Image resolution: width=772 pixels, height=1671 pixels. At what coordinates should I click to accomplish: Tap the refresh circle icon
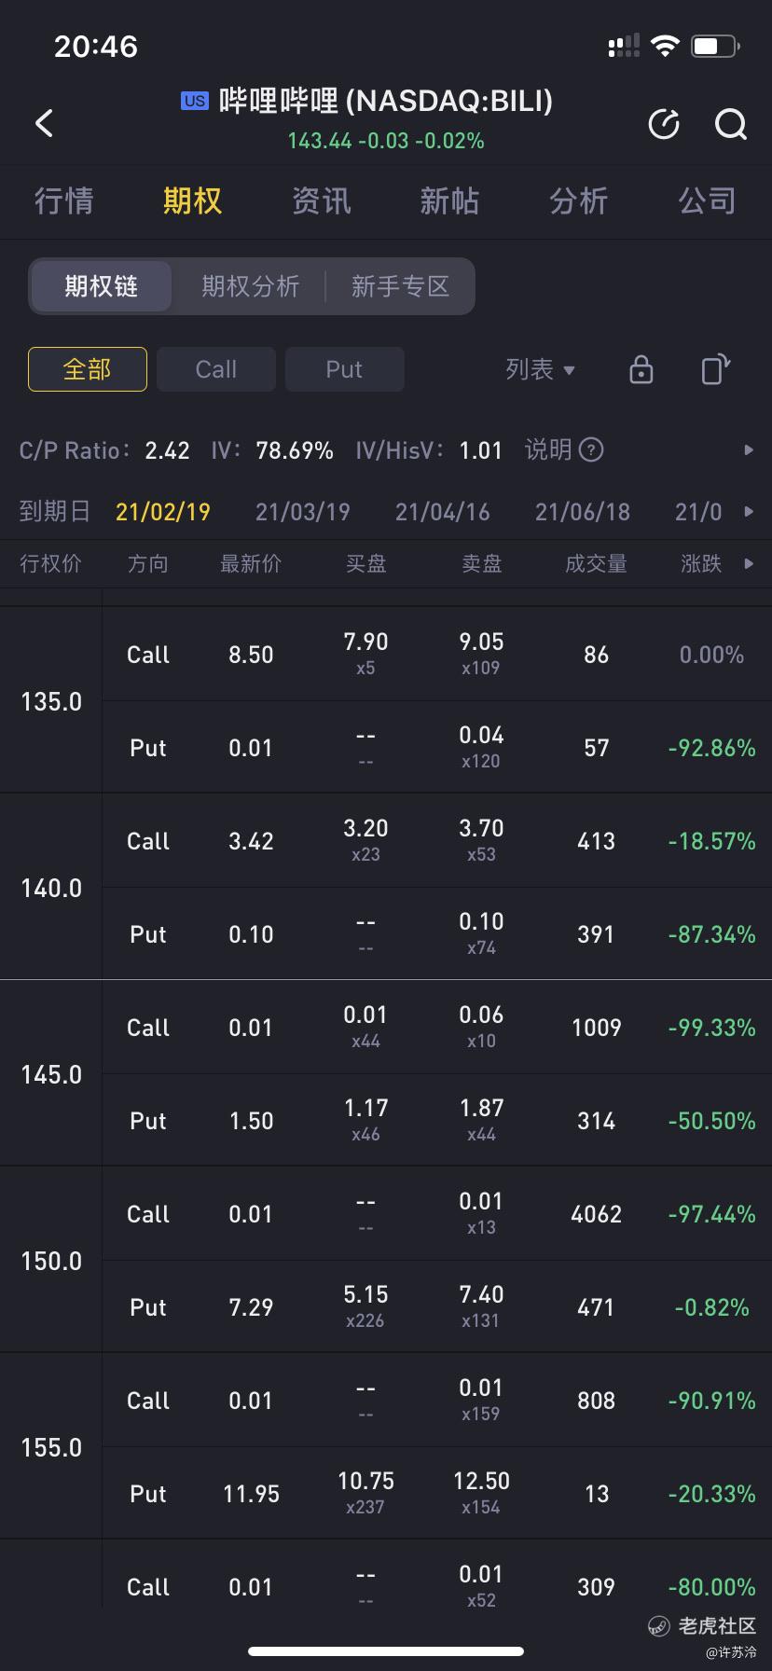[664, 124]
